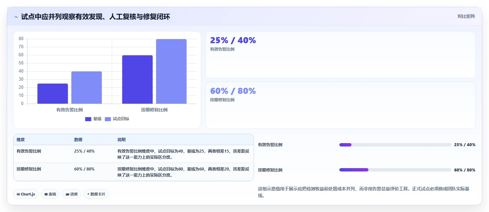Click the 25% / 40% progress value label
This screenshot has width=489, height=212.
(x=465, y=145)
